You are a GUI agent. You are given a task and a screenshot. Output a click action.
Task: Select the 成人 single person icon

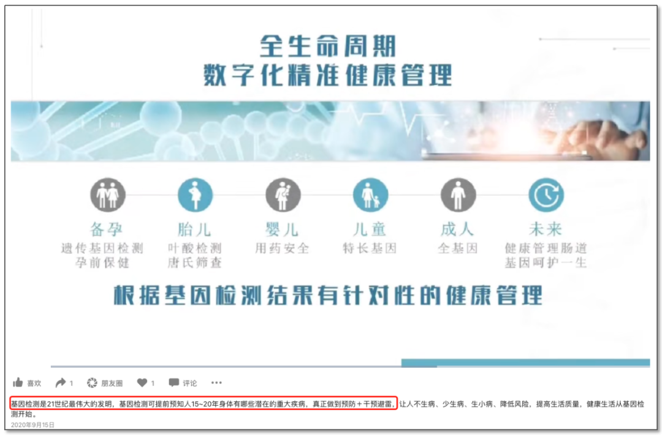(458, 196)
